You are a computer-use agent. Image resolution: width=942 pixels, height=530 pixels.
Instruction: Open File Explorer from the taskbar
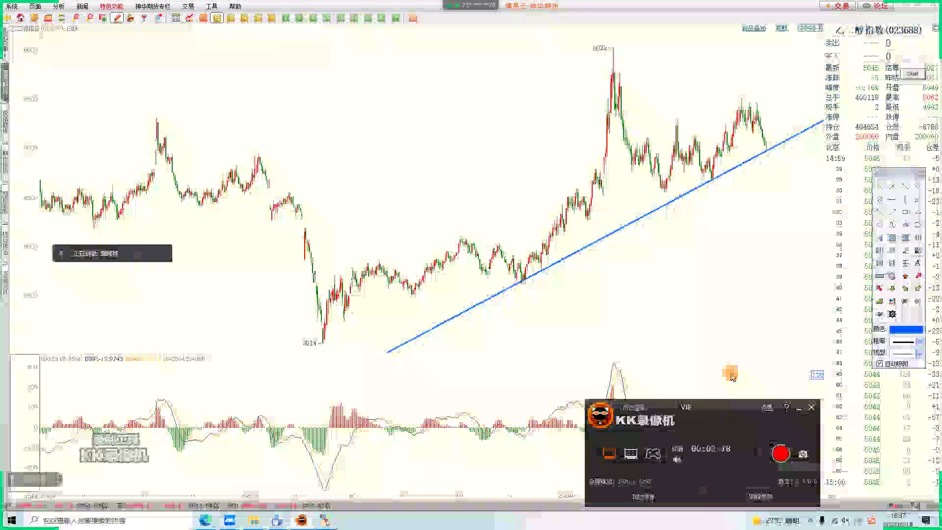coord(254,521)
